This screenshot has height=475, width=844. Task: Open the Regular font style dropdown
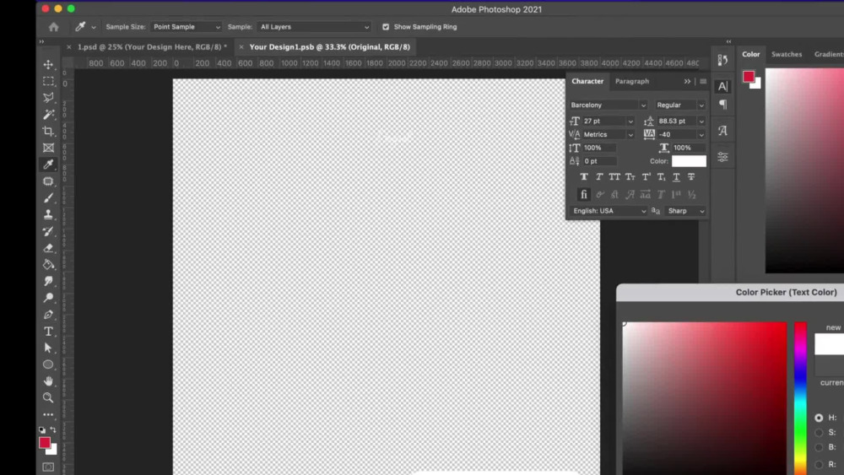click(679, 105)
